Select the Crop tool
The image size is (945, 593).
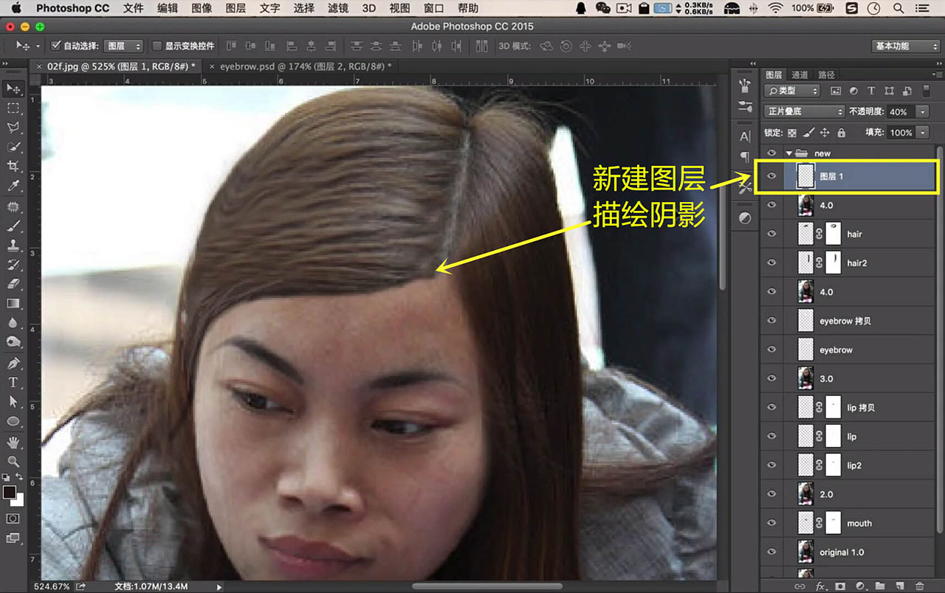13,167
